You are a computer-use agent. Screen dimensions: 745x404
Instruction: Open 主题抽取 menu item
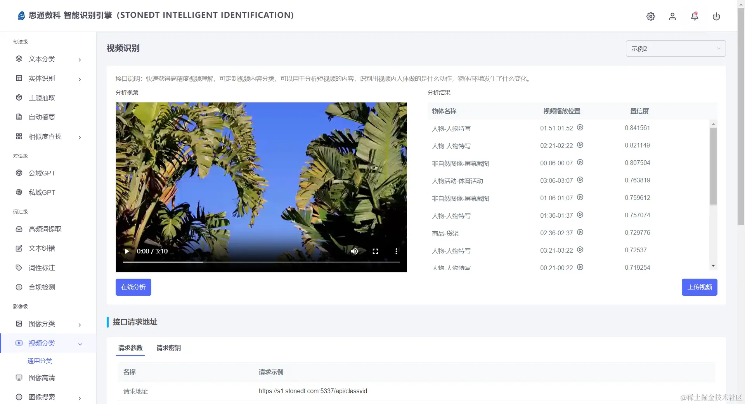[x=42, y=98]
